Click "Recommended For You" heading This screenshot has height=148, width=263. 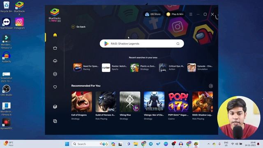pos(86,86)
